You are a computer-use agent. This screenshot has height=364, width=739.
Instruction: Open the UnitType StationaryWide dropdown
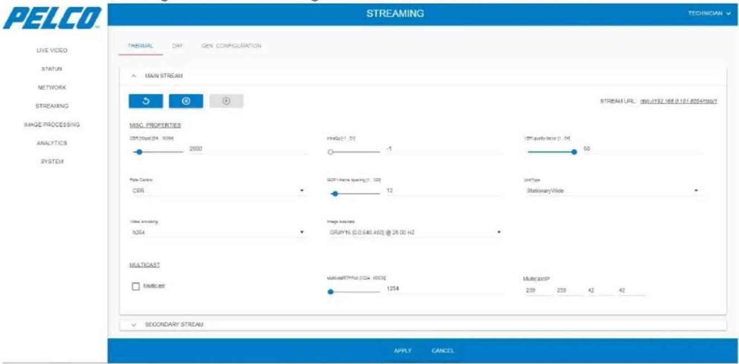(x=613, y=191)
